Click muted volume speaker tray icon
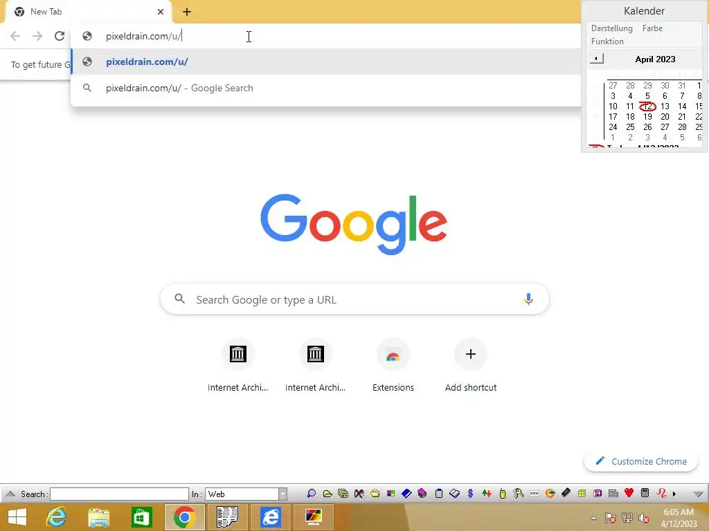Image resolution: width=709 pixels, height=531 pixels. (644, 518)
